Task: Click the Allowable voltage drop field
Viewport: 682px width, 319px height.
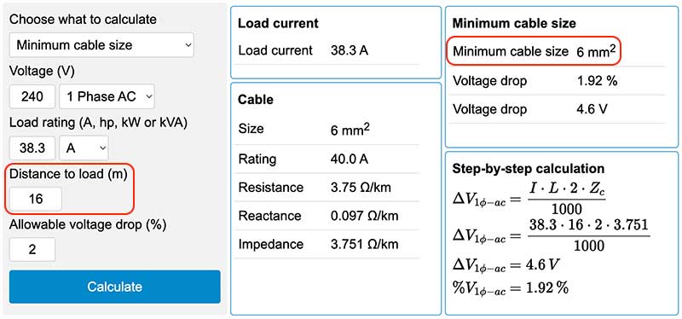Action: point(32,250)
